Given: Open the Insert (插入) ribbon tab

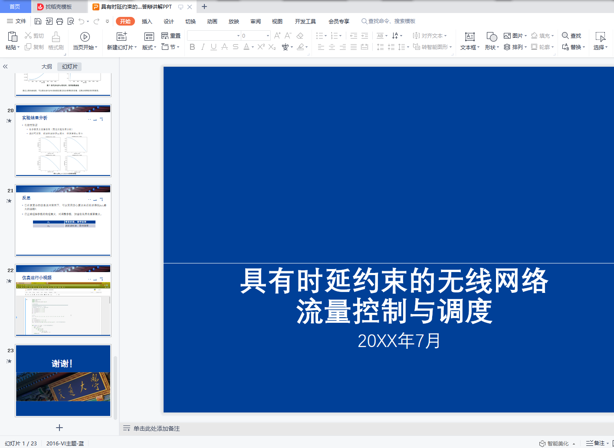Looking at the screenshot, I should click(x=147, y=21).
